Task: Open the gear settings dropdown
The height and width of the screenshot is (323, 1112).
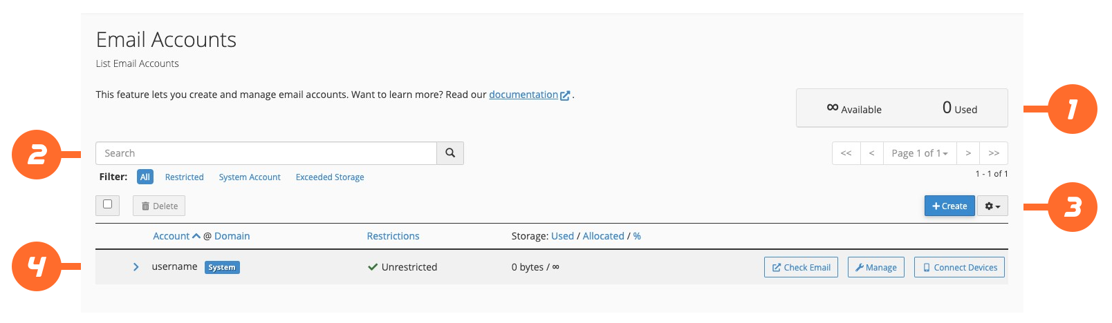Action: [992, 206]
